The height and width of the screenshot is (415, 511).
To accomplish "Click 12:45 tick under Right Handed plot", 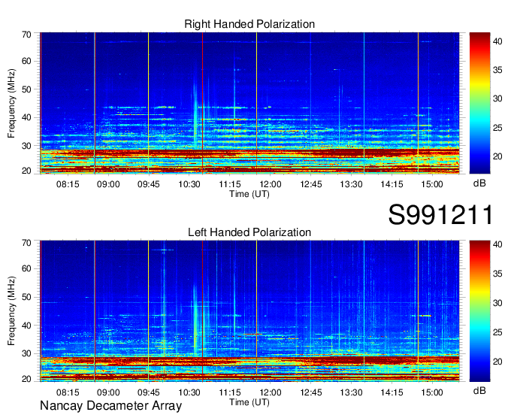I will click(311, 184).
